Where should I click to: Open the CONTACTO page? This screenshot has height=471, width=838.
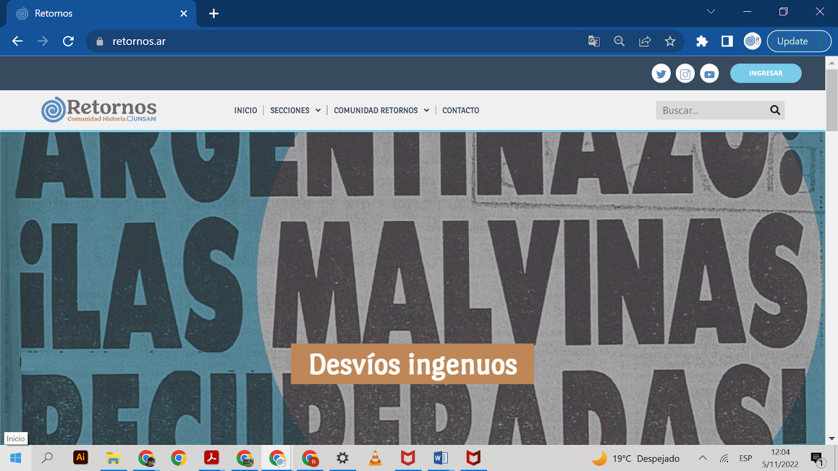460,110
